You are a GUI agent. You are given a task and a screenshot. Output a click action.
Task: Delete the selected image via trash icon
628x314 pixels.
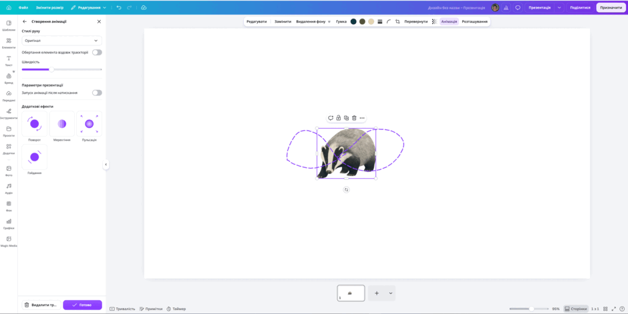tap(354, 118)
